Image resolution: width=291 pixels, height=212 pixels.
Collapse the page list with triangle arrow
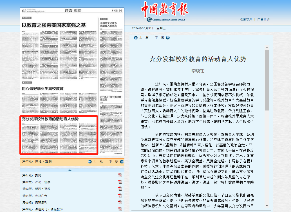(70, 170)
